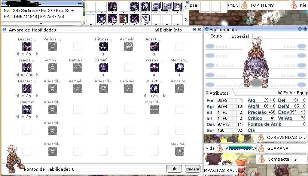308x176 pixels.
Task: Select the arrow storm icon in hotbar row 1
Action: (113, 7)
